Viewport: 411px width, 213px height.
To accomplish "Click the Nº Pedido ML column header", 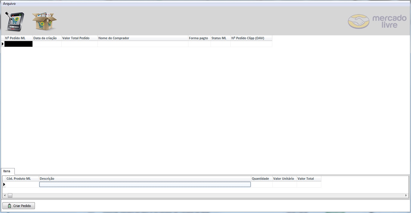I will (18, 38).
